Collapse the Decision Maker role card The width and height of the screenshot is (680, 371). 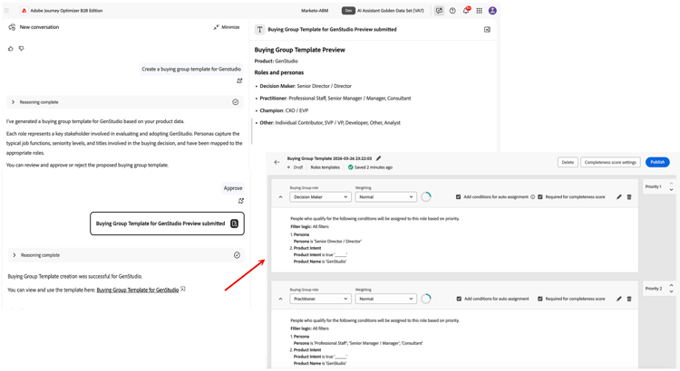280,197
